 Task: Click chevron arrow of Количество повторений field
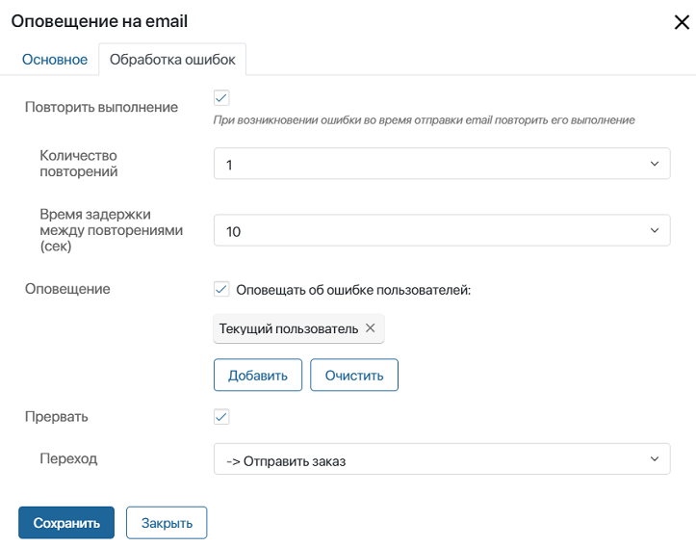pos(655,164)
